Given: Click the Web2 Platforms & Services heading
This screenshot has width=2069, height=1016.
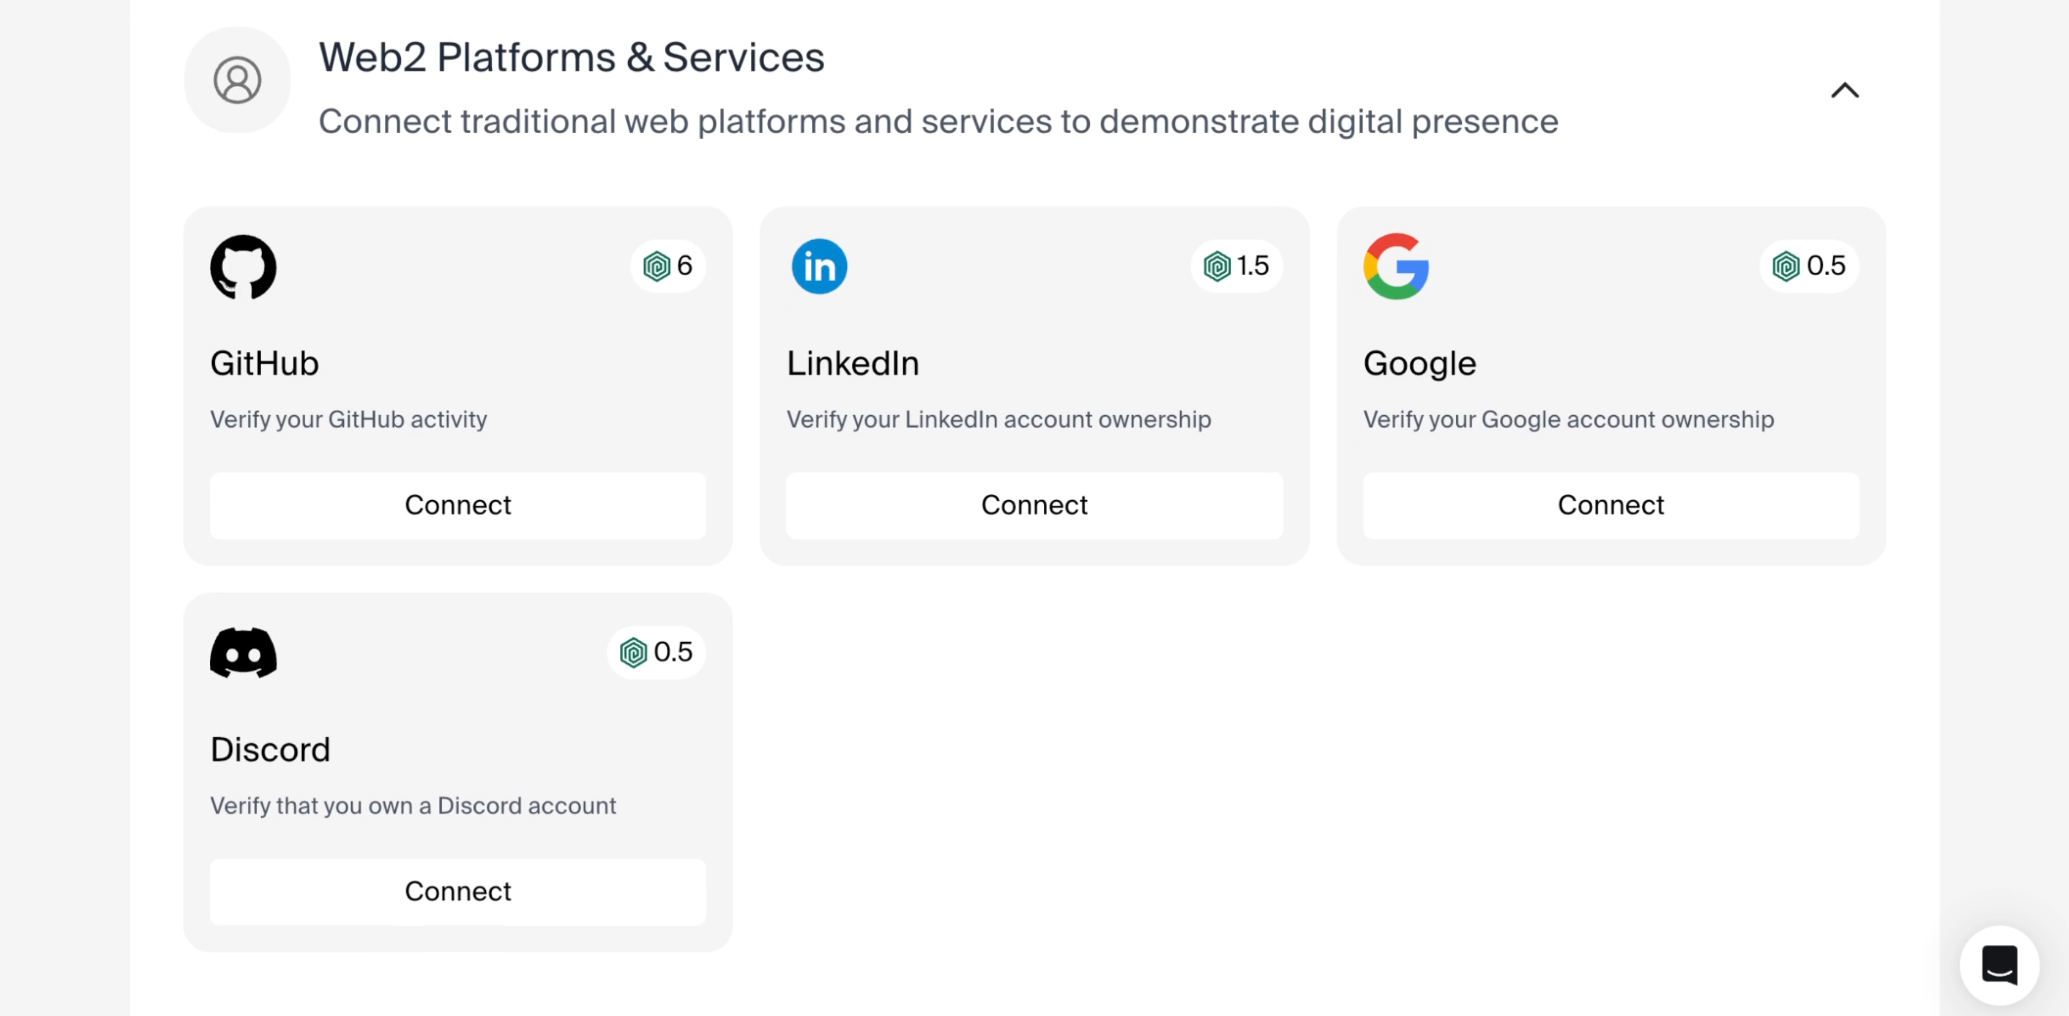Looking at the screenshot, I should coord(571,58).
